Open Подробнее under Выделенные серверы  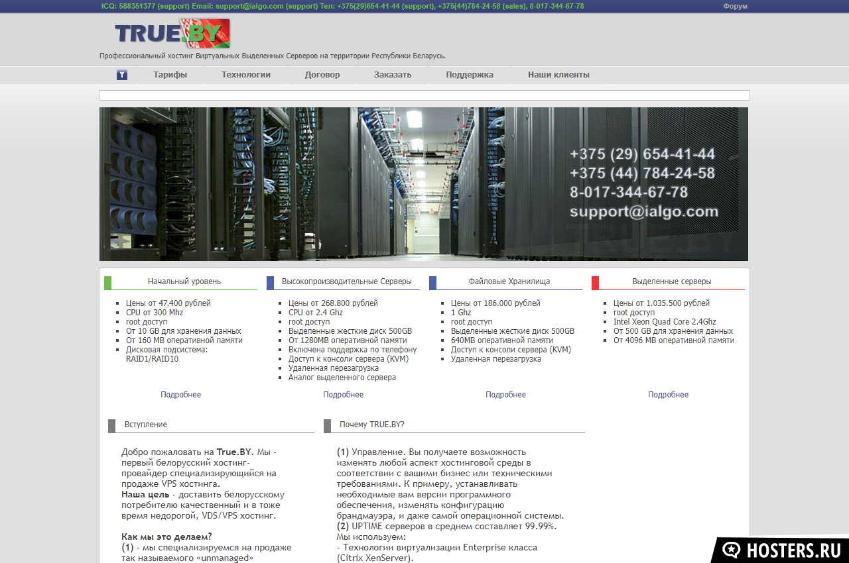point(668,395)
